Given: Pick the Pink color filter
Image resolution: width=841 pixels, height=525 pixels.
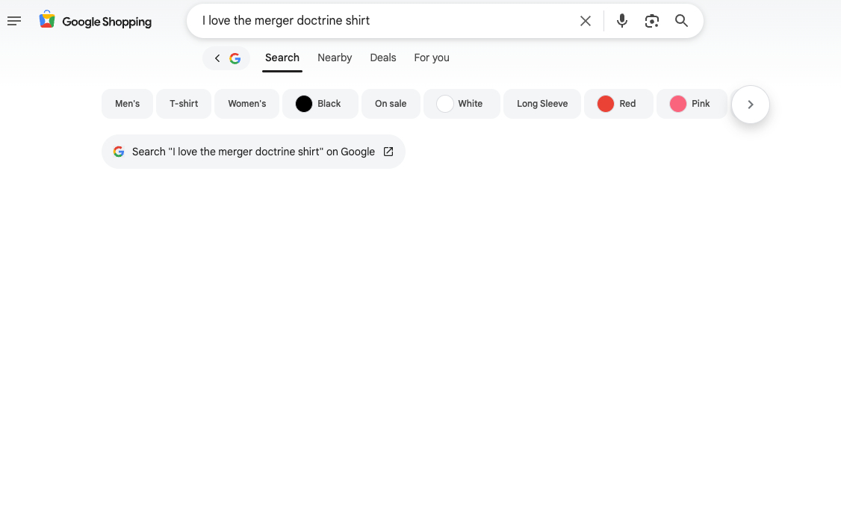Looking at the screenshot, I should pyautogui.click(x=691, y=104).
